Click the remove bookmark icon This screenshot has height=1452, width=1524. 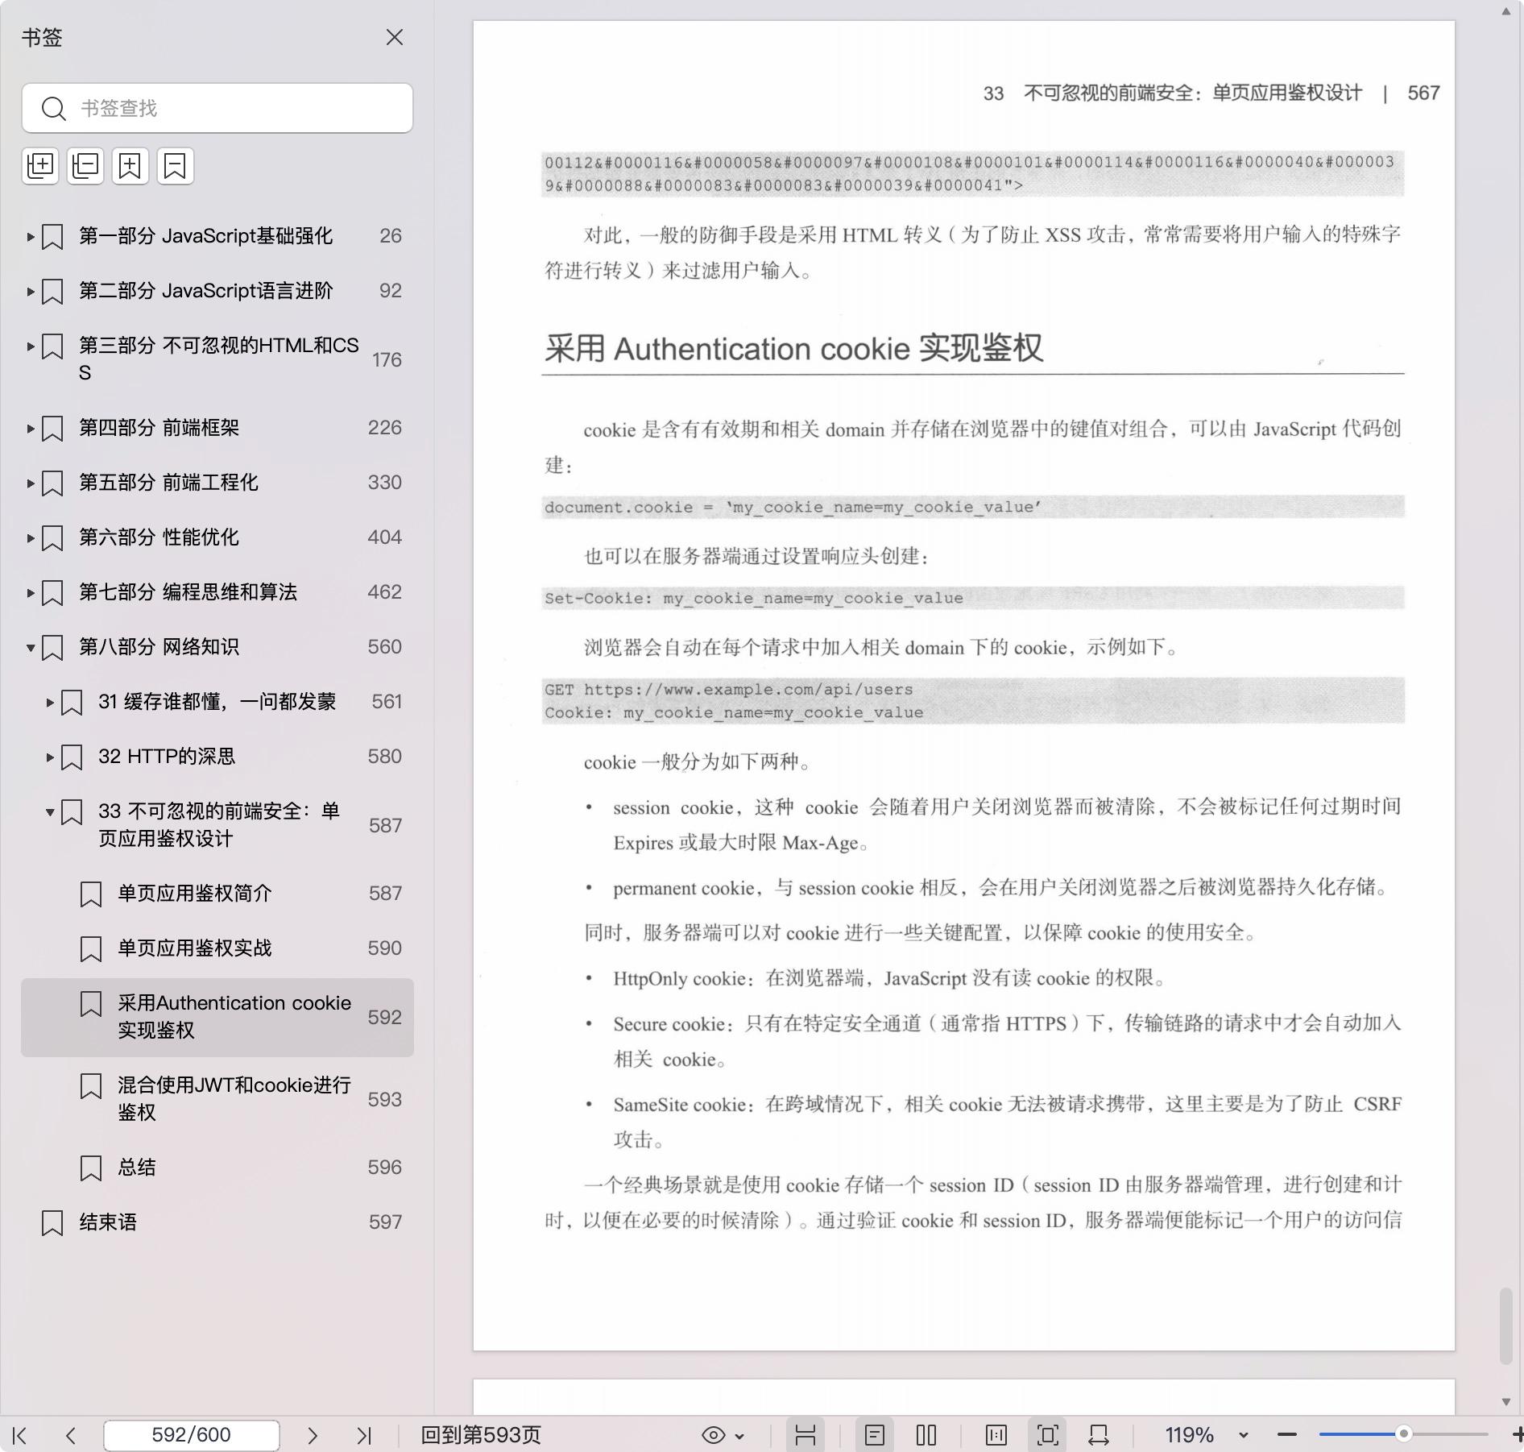coord(176,166)
